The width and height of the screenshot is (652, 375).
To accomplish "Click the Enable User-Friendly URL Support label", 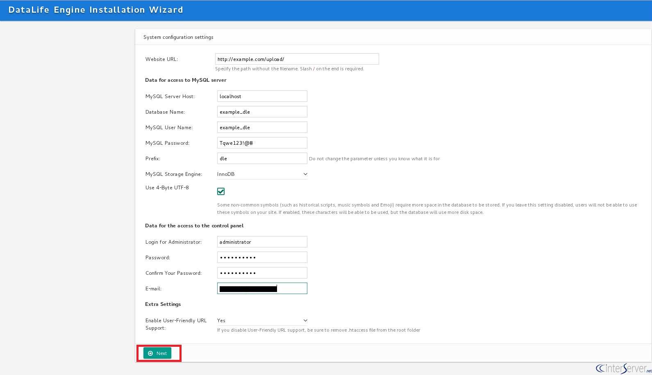I will point(176,324).
